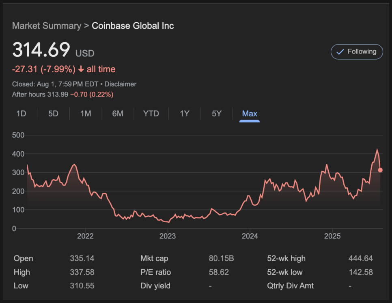Click the 400 y-axis label
Viewport: 392px width, 303px height.
click(x=18, y=154)
